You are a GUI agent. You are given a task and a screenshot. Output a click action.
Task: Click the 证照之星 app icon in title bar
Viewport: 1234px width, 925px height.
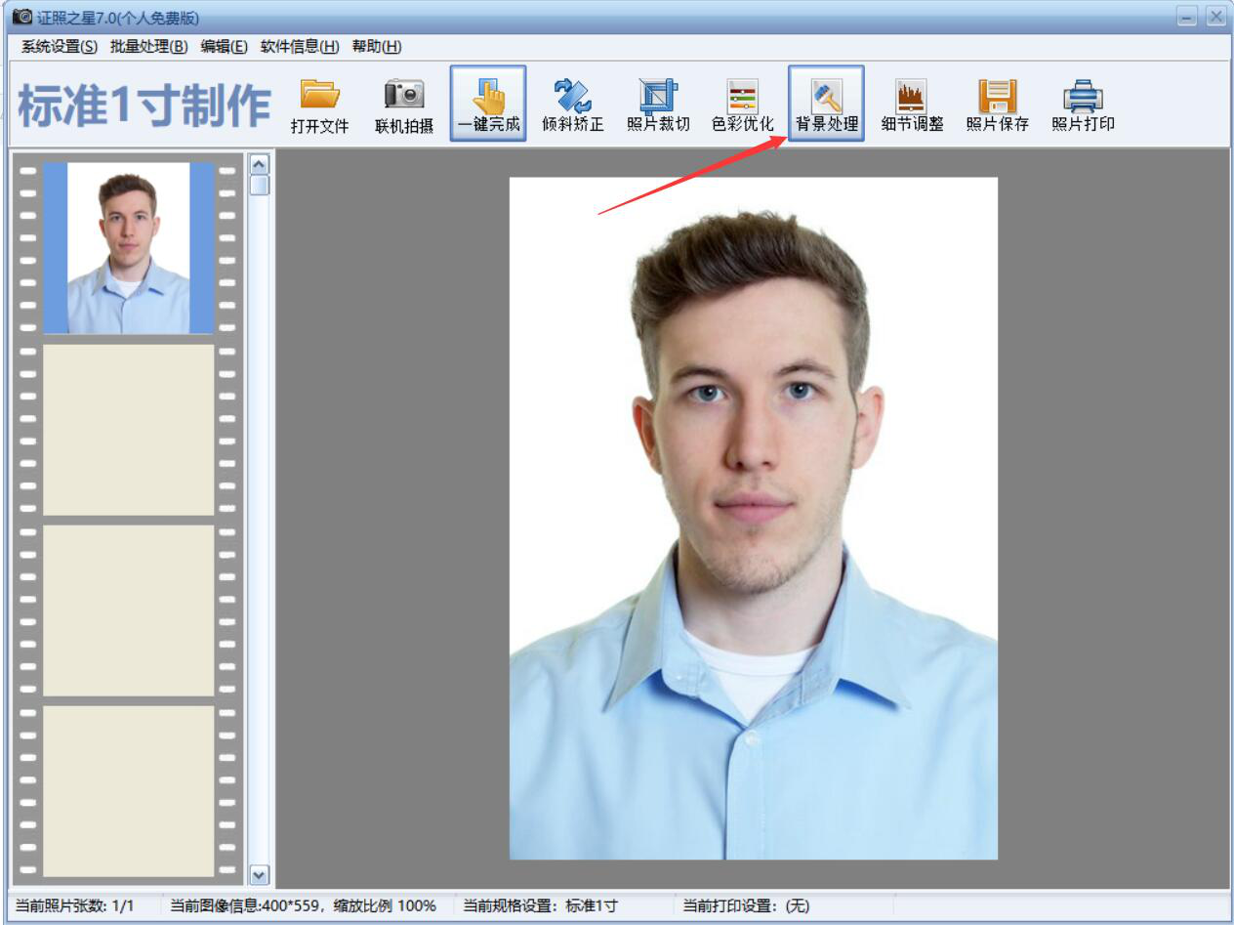point(21,17)
